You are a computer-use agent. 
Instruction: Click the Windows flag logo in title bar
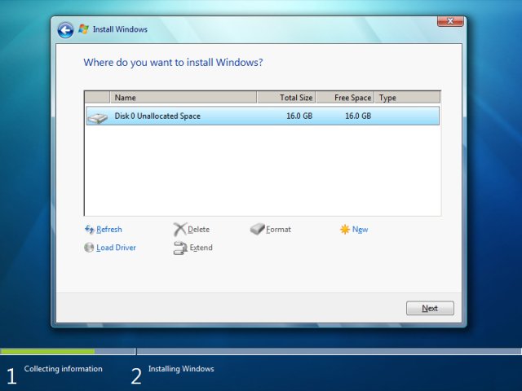point(83,29)
